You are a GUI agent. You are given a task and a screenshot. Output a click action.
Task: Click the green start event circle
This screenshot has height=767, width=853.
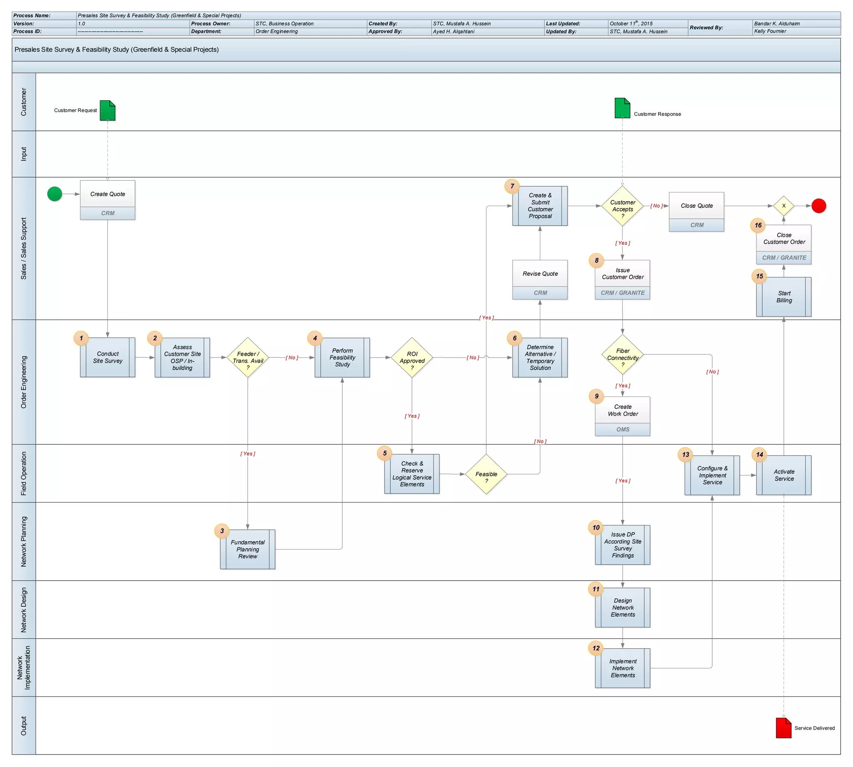coord(55,194)
